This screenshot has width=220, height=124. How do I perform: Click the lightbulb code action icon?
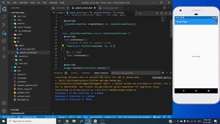pyautogui.click(x=63, y=46)
